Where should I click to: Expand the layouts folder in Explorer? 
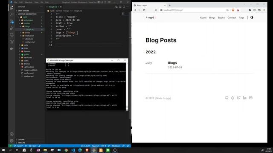(x=30, y=51)
